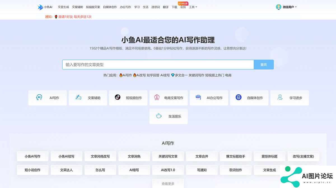Click the hot app link 知乎回答

pyautogui.click(x=153, y=75)
